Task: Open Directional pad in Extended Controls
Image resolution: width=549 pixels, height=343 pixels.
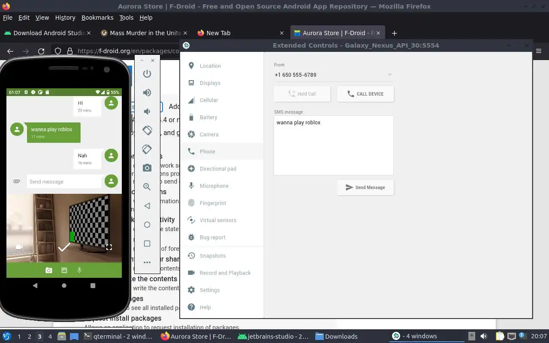Action: coord(222,168)
